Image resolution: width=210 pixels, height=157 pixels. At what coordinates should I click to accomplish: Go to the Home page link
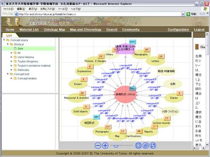pos(10,29)
